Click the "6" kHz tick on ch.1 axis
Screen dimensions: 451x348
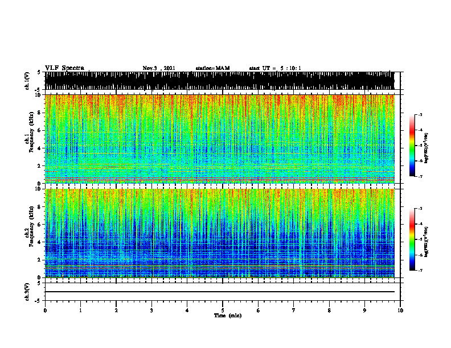point(40,130)
